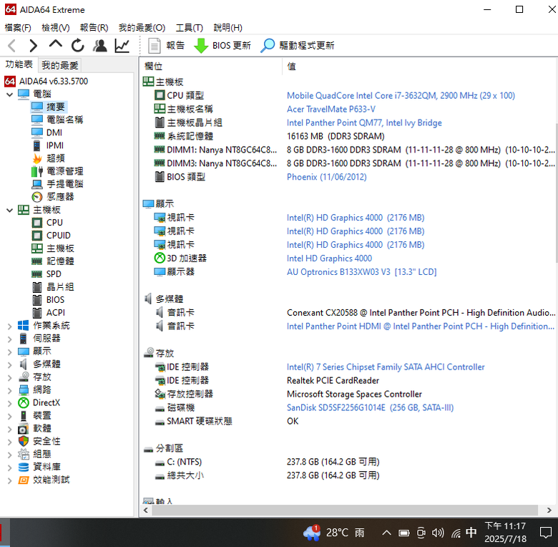Viewport: 558px width, 547px height.
Task: Open the weather widget showing 28°C
Action: (x=334, y=533)
